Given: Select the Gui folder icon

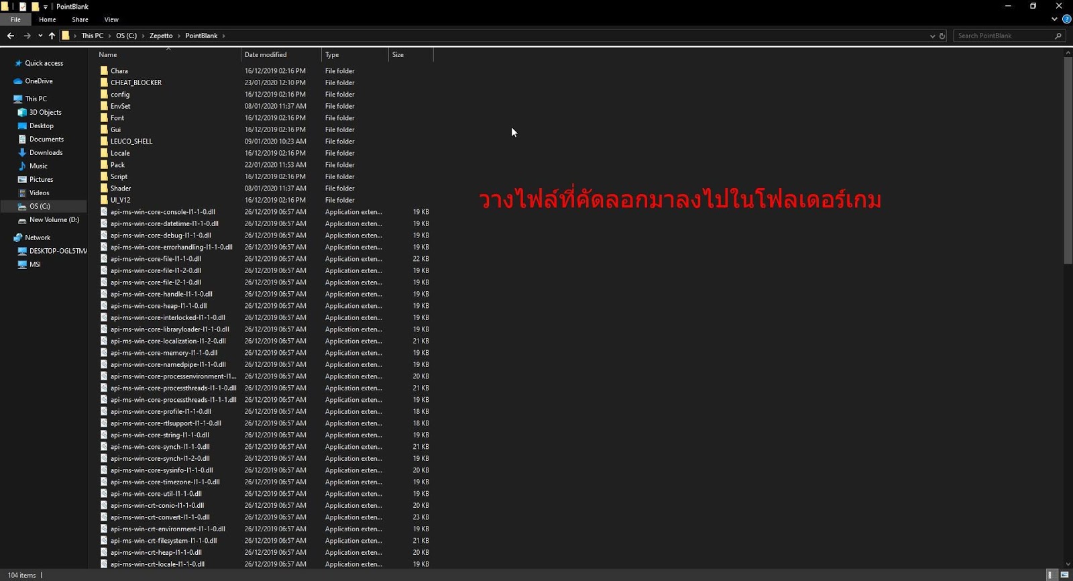Looking at the screenshot, I should tap(104, 129).
